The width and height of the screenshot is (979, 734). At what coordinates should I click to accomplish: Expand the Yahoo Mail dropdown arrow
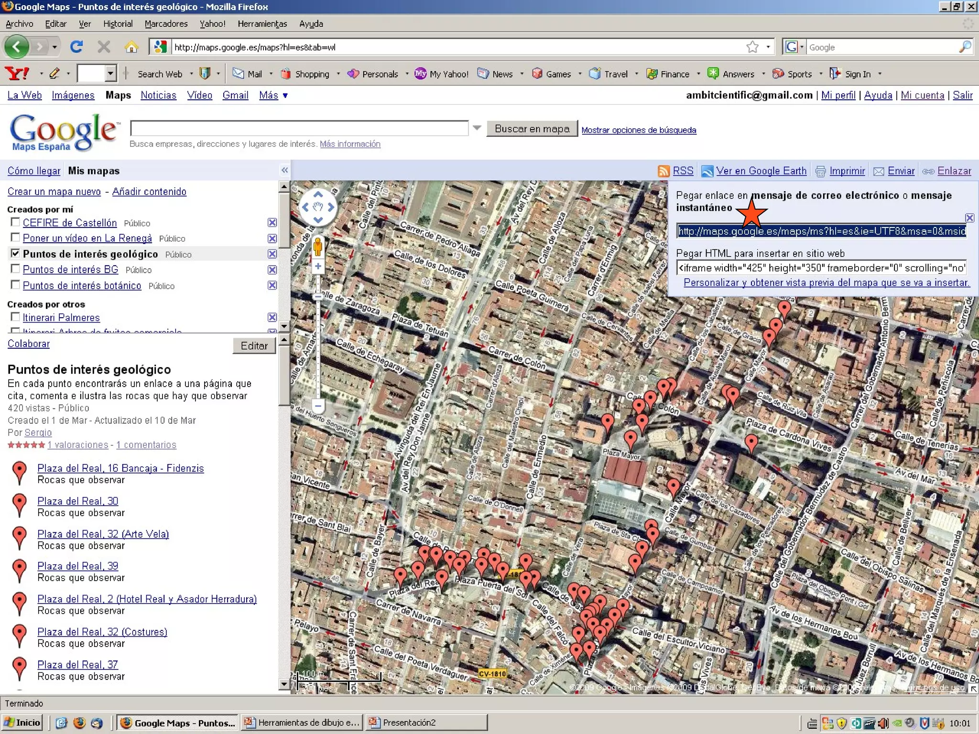271,74
